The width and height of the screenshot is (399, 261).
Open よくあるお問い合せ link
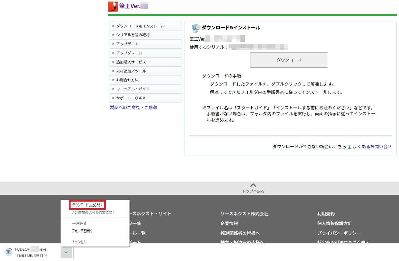click(372, 147)
